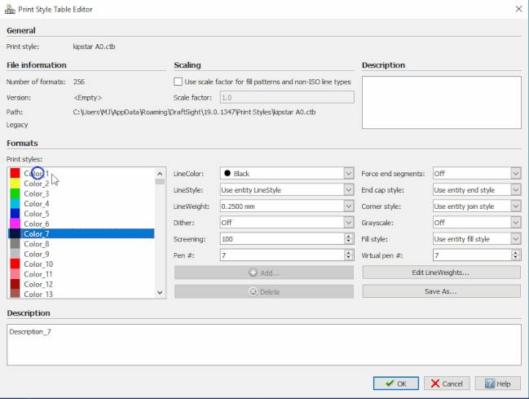Open the Grayscale dropdown
529x399 pixels.
(515, 222)
